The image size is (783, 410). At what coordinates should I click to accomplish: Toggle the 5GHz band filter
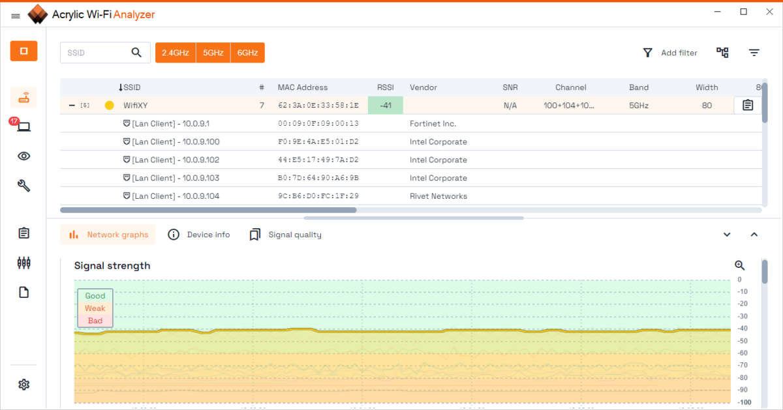click(x=213, y=53)
